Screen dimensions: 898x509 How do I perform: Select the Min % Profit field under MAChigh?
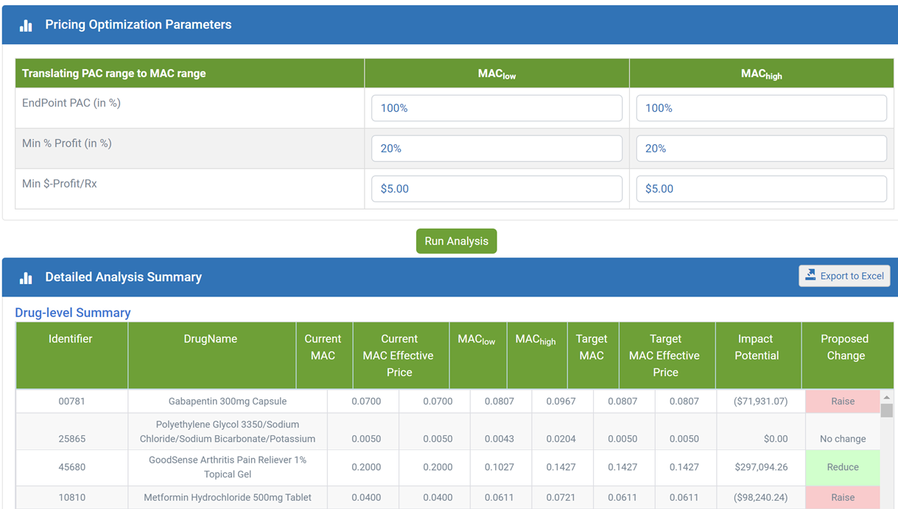pyautogui.click(x=761, y=148)
